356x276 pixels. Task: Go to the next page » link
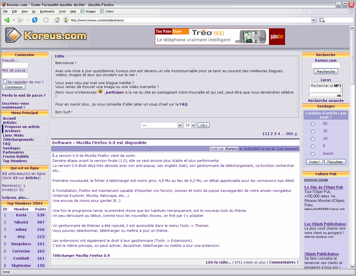coord(296,134)
